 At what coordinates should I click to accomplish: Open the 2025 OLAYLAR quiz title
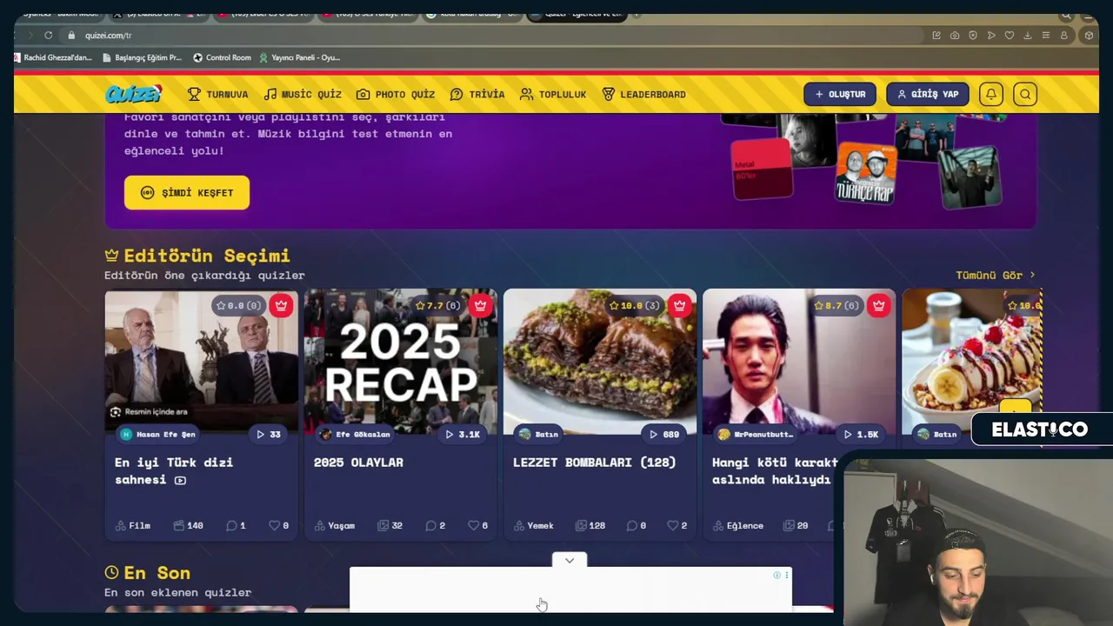click(x=358, y=463)
